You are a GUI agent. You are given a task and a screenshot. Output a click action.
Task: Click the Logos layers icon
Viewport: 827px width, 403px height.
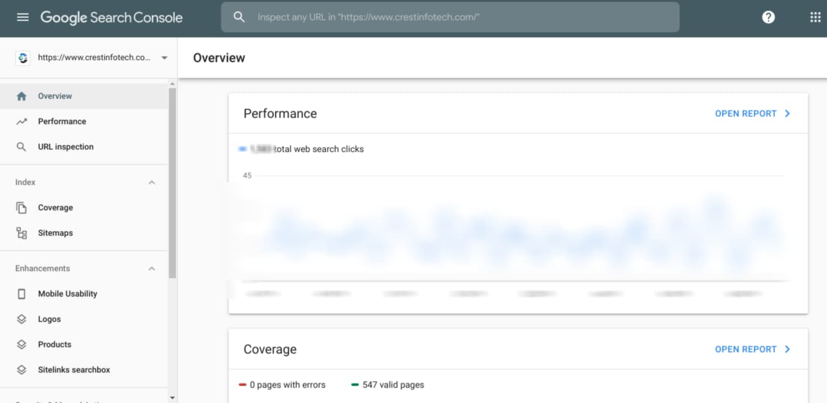point(22,319)
